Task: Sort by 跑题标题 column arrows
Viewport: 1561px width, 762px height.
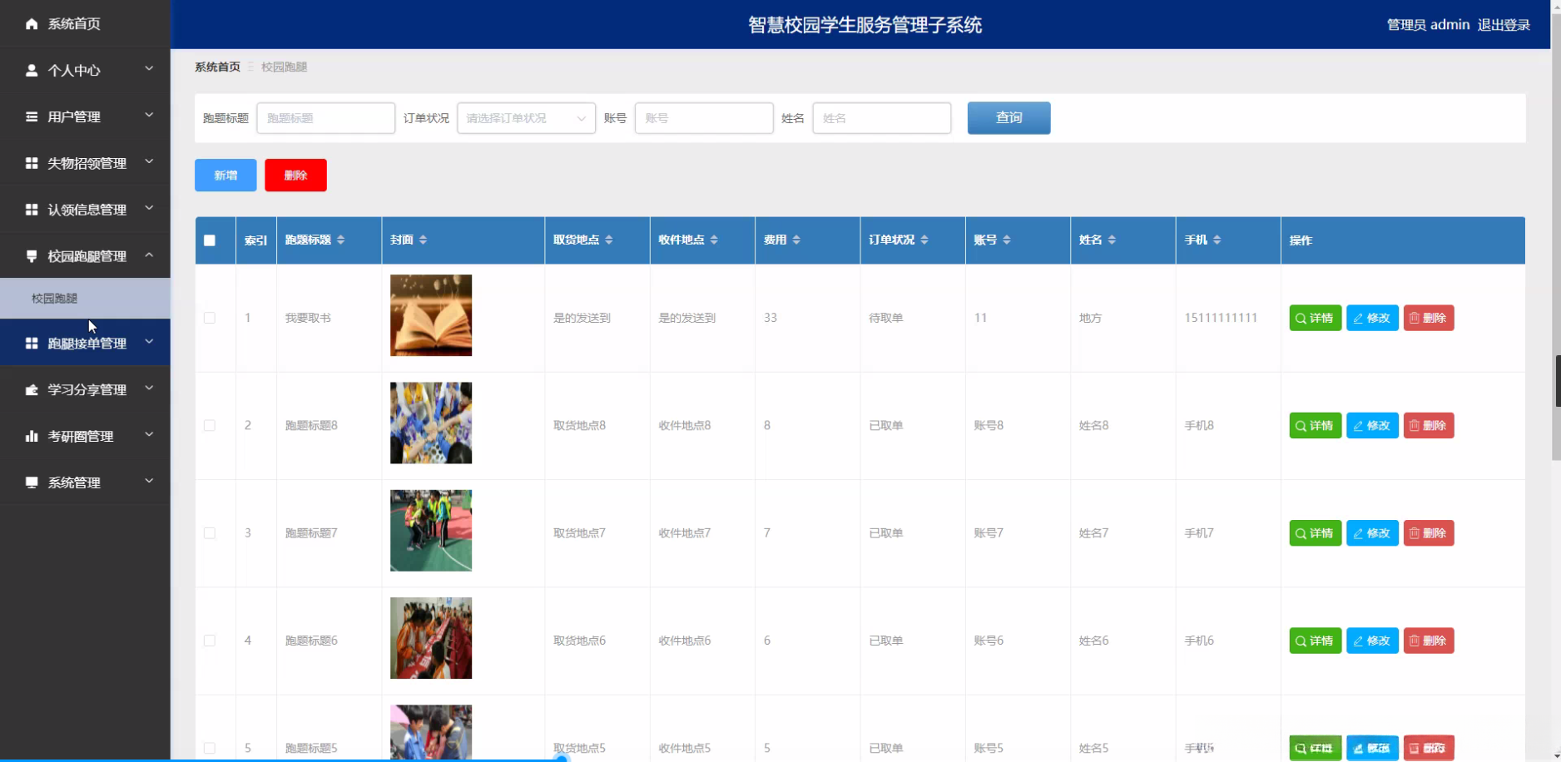Action: coord(340,240)
